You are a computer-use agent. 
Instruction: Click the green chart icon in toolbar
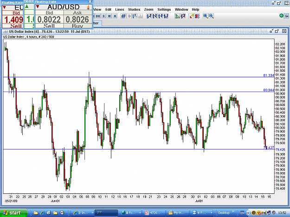177,16
